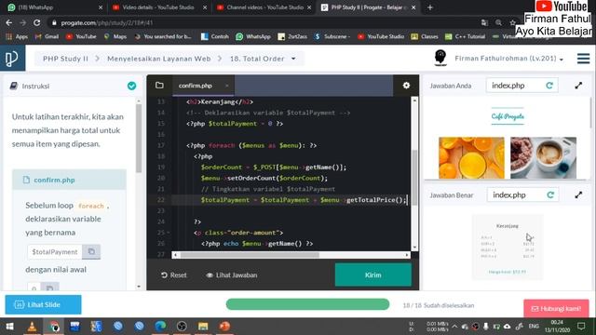
Task: Show hidden system tray icons
Action: 455,327
